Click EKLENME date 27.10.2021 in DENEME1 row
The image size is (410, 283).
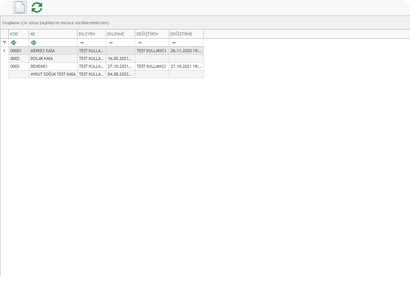tap(120, 67)
